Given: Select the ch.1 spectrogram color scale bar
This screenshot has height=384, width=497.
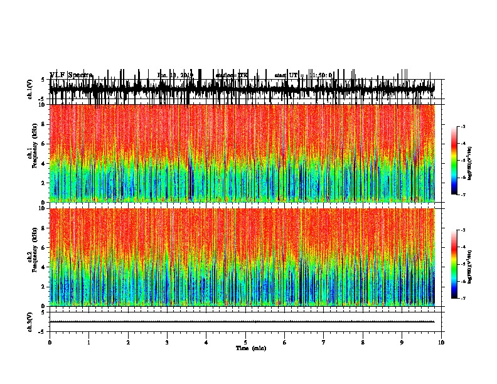Looking at the screenshot, I should click(454, 161).
